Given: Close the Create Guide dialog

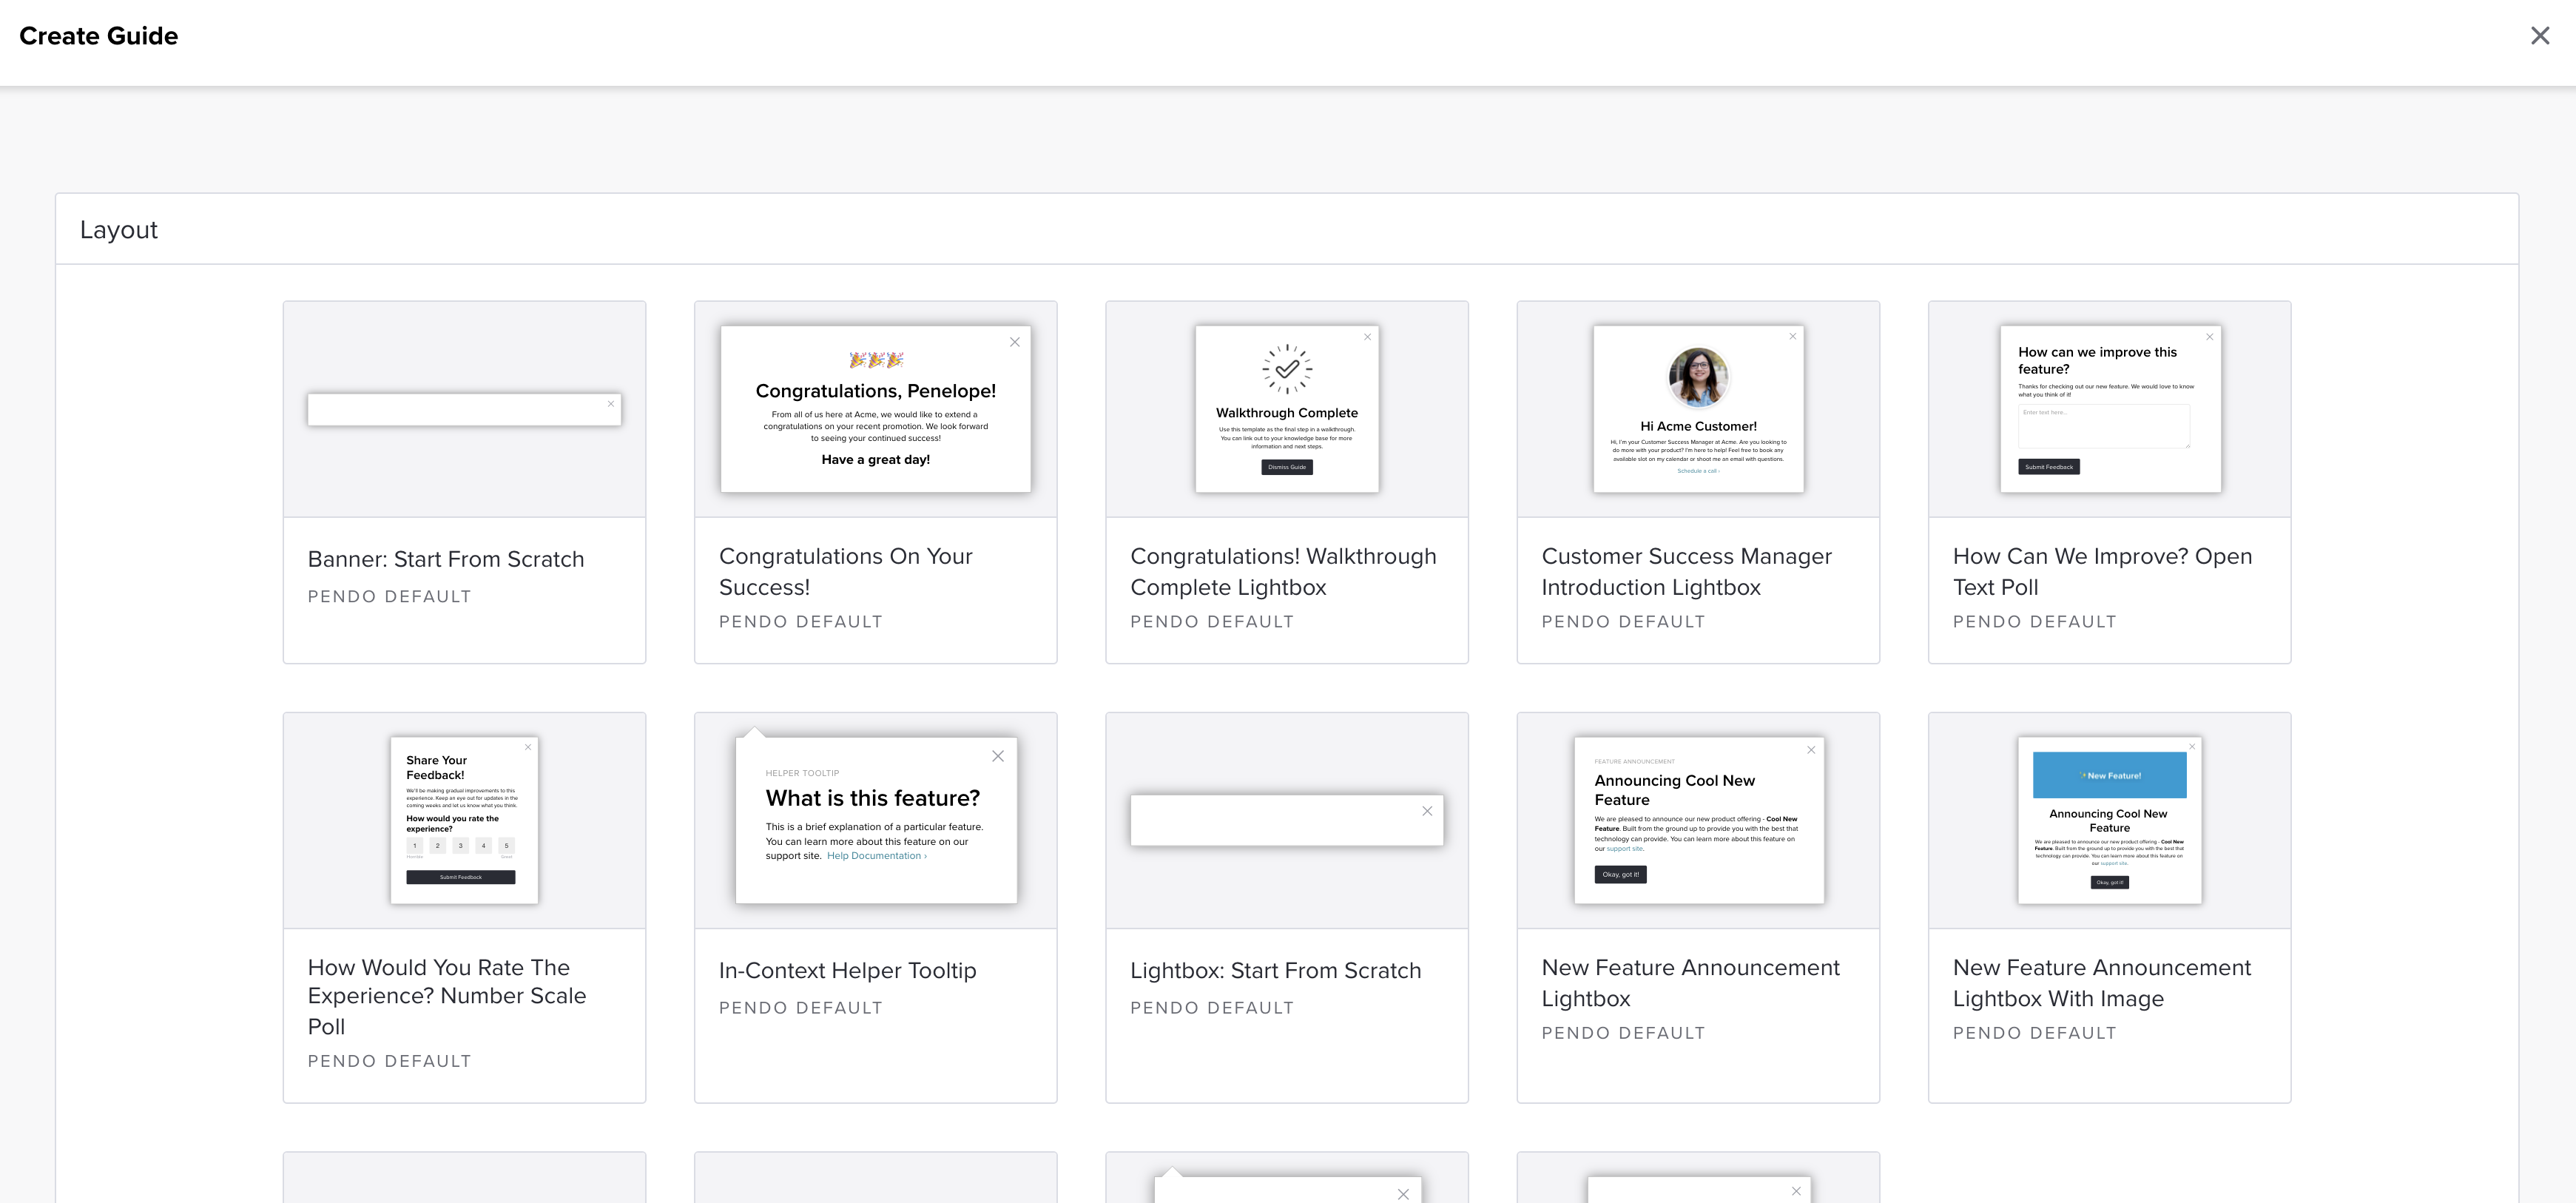Looking at the screenshot, I should coord(2539,36).
